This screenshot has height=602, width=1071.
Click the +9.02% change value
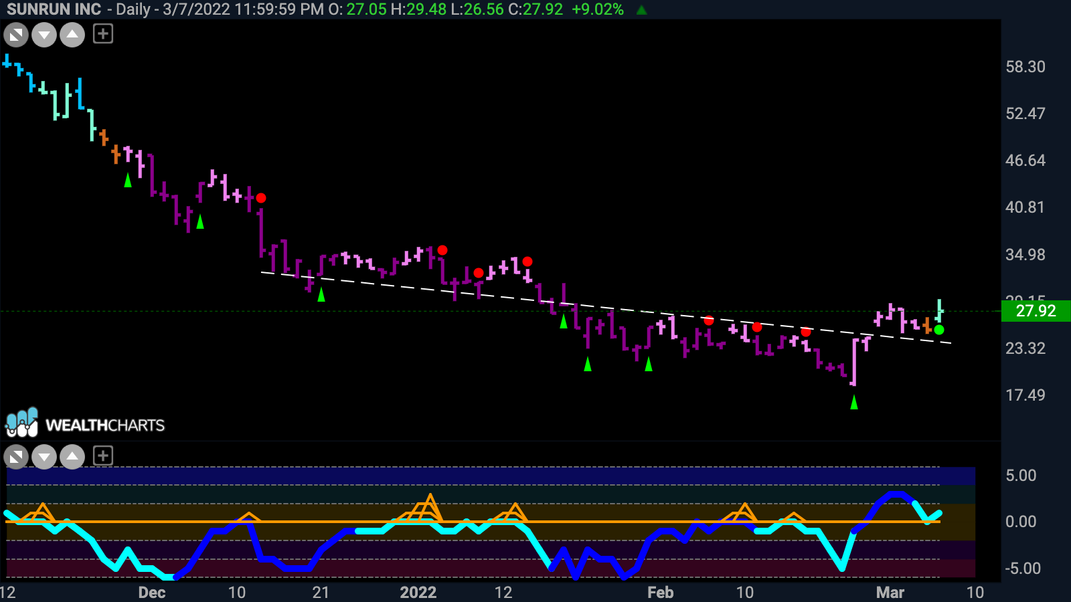(x=598, y=9)
